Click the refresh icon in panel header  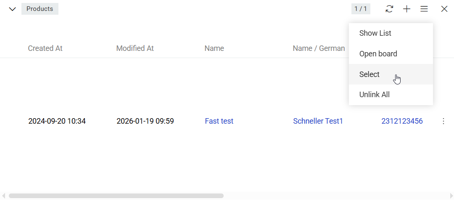click(389, 9)
